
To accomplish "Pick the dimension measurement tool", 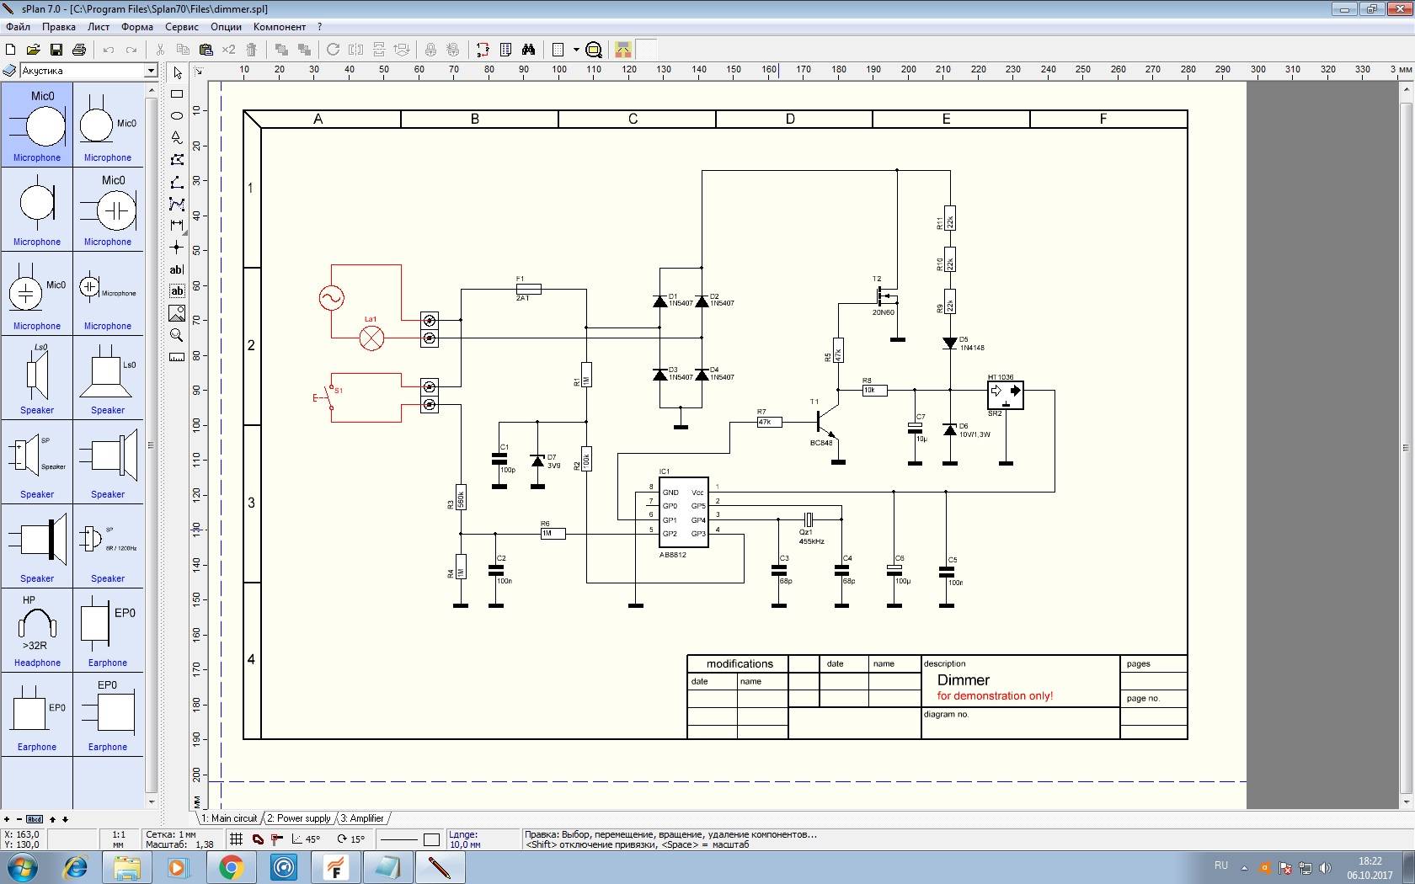I will point(177,226).
